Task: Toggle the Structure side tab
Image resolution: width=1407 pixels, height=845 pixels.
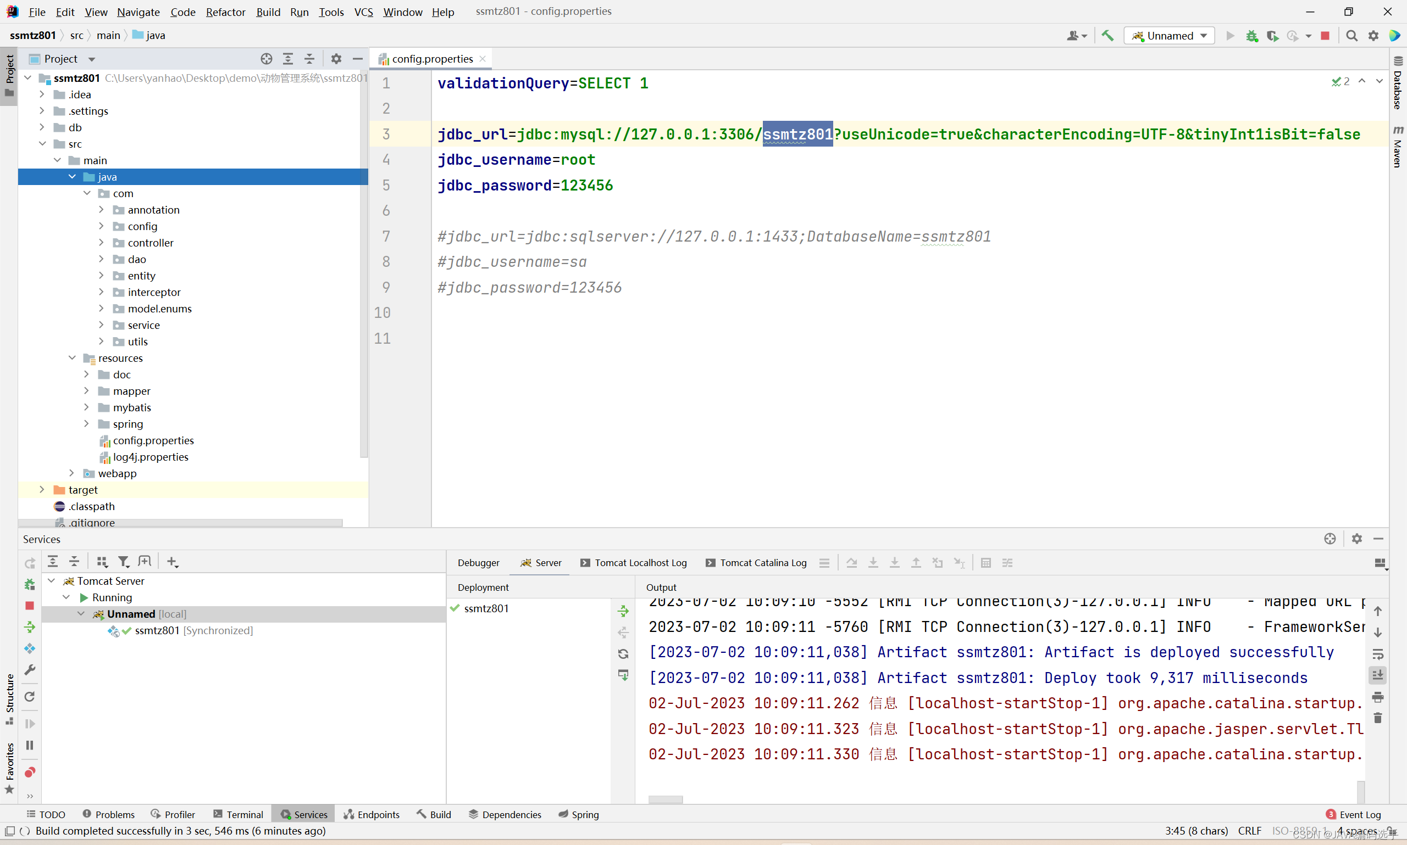Action: [x=9, y=699]
